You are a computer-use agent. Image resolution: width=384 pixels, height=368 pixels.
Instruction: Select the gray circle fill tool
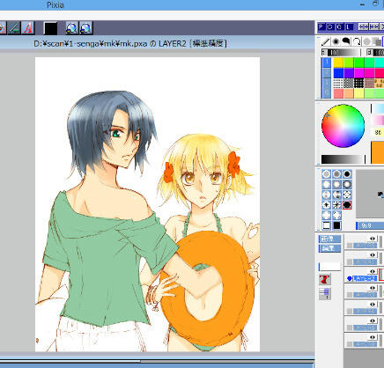(x=366, y=41)
